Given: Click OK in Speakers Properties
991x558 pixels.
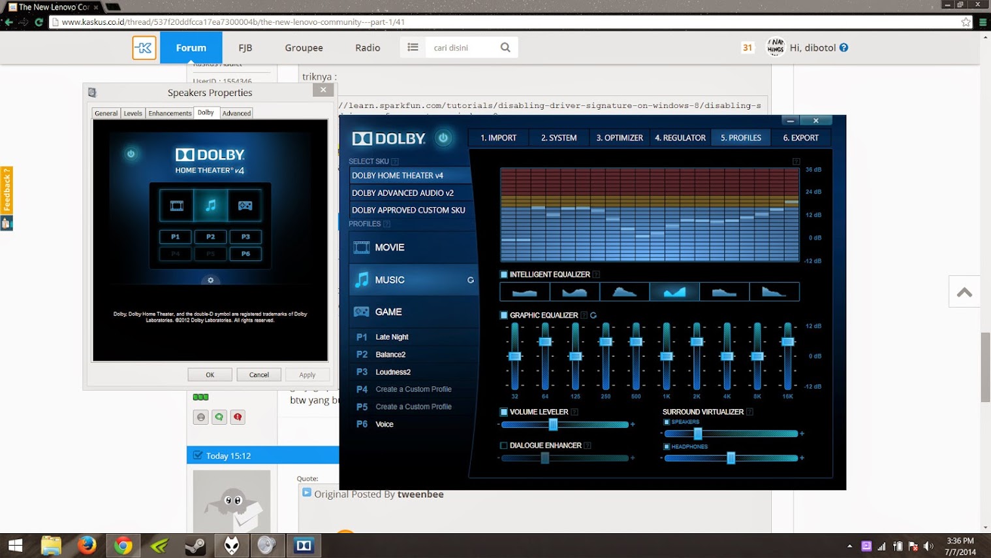Looking at the screenshot, I should [210, 374].
